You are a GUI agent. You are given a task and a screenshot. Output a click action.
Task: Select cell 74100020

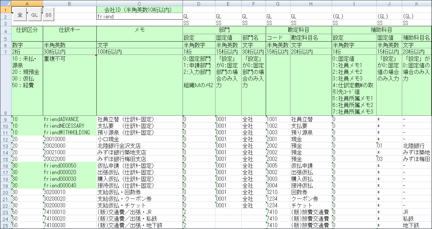(70, 219)
